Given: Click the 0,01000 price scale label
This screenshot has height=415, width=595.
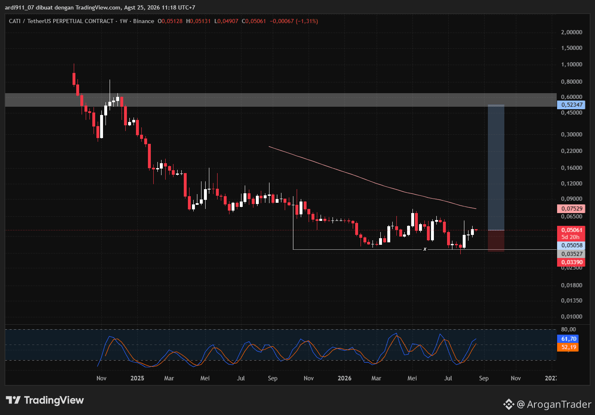Looking at the screenshot, I should (572, 317).
